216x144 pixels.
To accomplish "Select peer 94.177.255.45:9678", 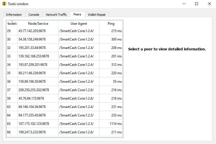I will point(64,115).
